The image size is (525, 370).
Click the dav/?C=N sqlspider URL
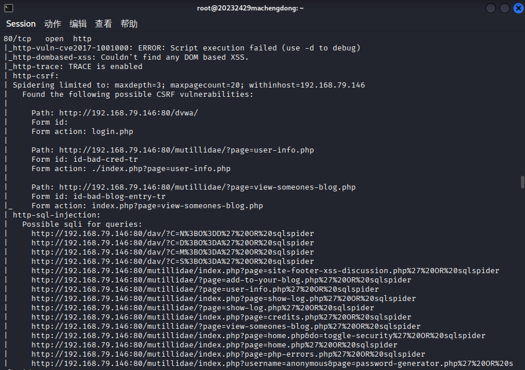(173, 234)
